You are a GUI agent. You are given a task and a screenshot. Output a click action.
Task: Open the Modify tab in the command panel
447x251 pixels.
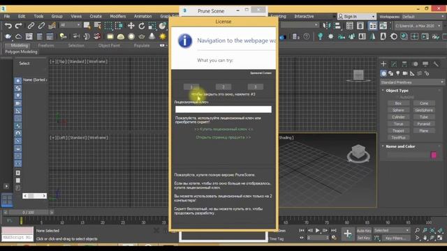click(x=394, y=64)
